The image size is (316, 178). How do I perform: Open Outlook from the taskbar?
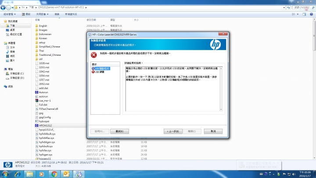pos(66,174)
